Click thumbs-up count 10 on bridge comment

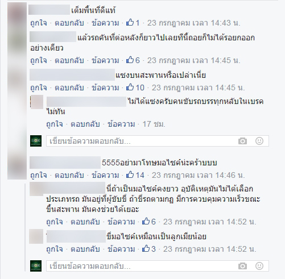[x=135, y=88]
